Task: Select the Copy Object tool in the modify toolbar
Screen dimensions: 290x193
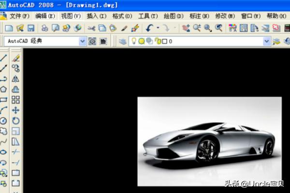Action: (16, 68)
